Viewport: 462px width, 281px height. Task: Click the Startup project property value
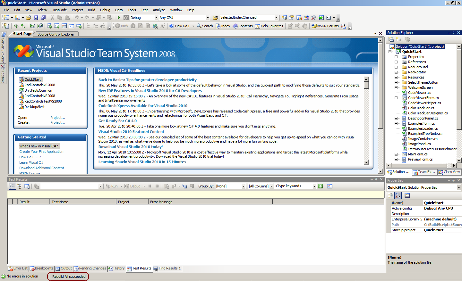pos(442,230)
